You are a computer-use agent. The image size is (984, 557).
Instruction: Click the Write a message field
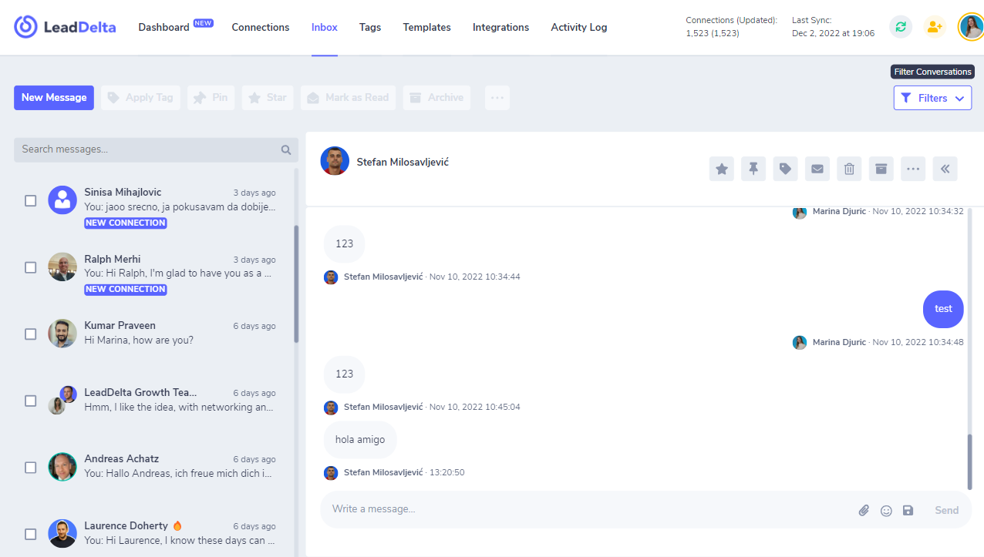(586, 509)
